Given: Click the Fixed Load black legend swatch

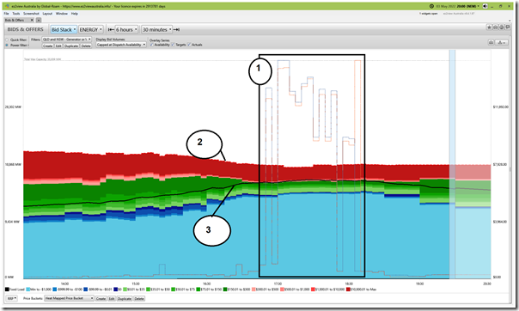Looking at the screenshot, I should 7,290.
